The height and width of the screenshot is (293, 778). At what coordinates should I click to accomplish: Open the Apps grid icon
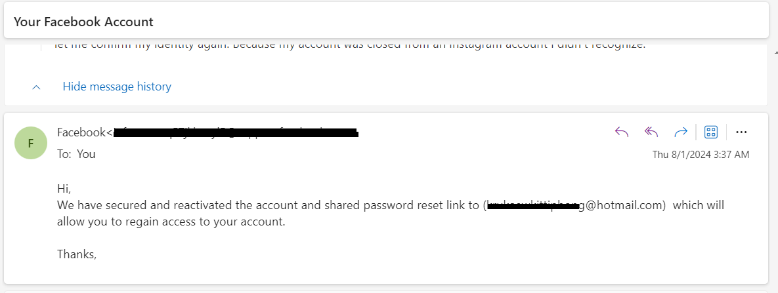tap(710, 132)
